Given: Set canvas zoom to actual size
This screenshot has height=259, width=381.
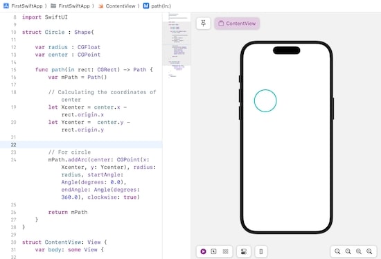Looking at the screenshot, I should click(x=348, y=251).
